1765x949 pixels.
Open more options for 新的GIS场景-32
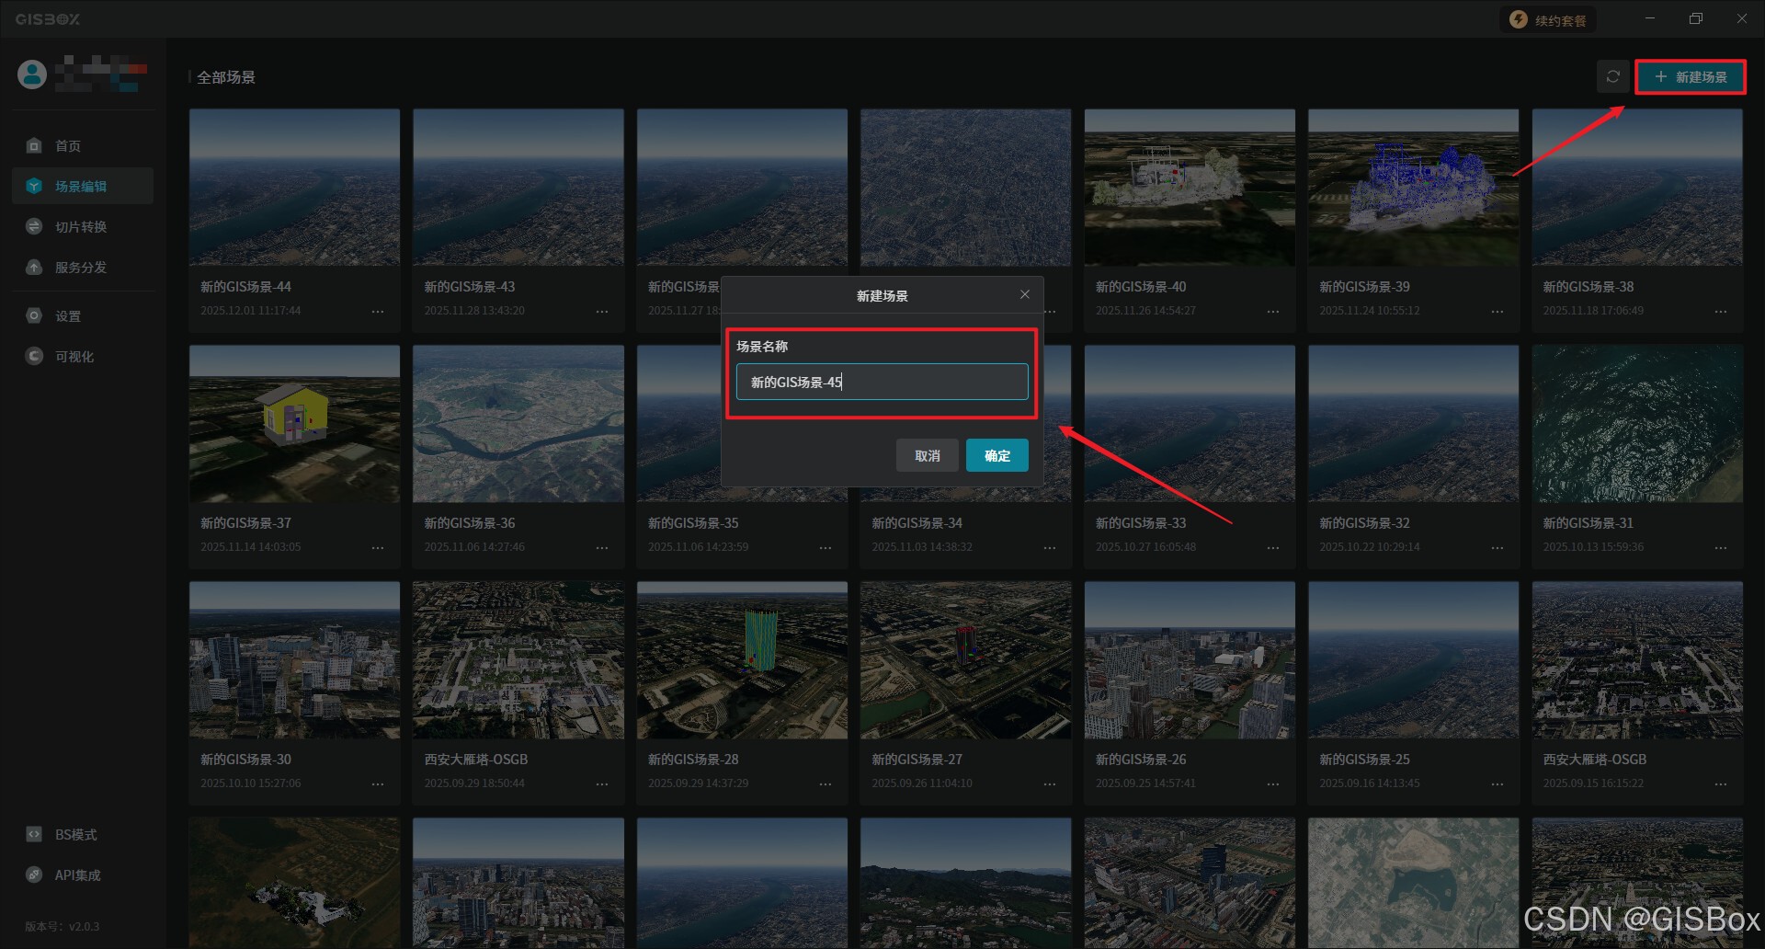(1497, 548)
